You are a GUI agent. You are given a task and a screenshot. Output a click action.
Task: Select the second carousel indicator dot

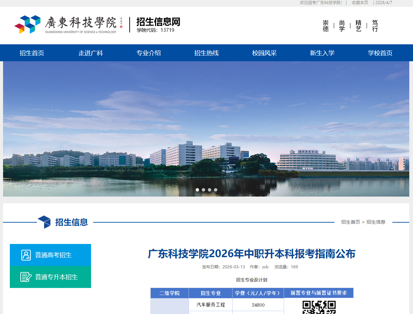tap(203, 190)
